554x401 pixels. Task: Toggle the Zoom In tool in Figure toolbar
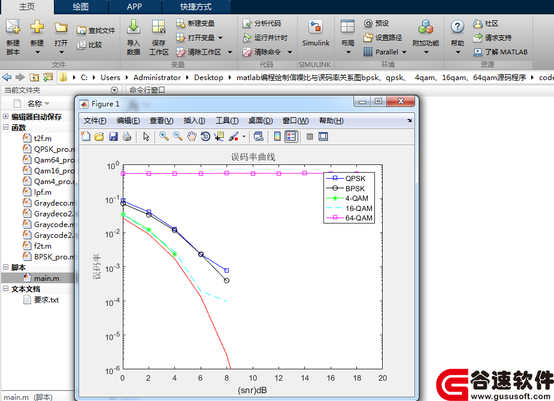pyautogui.click(x=164, y=136)
